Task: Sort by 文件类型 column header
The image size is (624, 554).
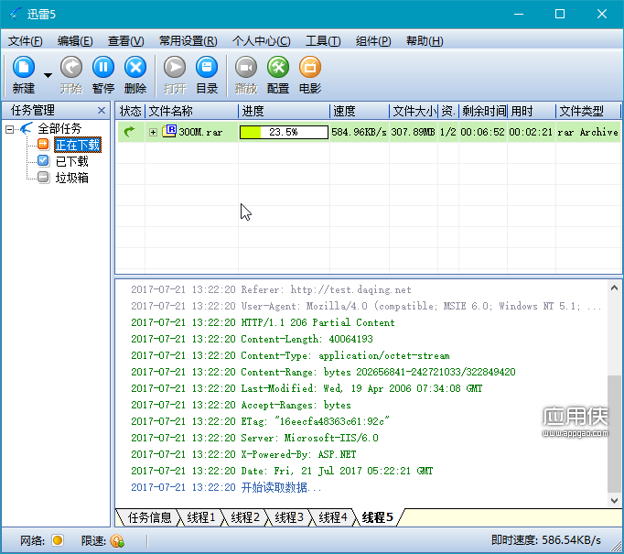Action: pos(587,111)
